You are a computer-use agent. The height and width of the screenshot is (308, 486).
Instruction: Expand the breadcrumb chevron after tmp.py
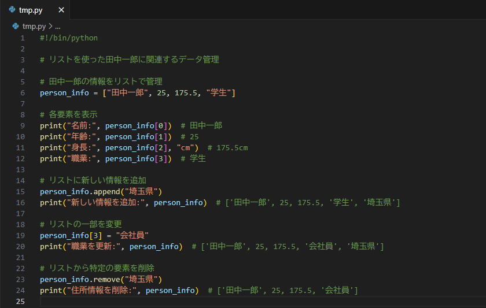(50, 27)
